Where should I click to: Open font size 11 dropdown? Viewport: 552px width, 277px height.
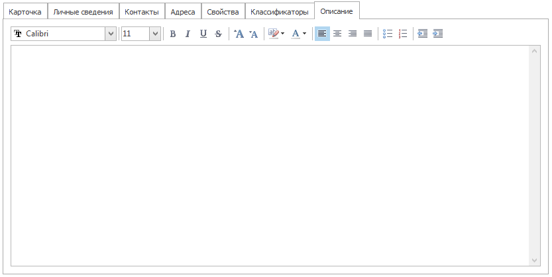tap(155, 34)
